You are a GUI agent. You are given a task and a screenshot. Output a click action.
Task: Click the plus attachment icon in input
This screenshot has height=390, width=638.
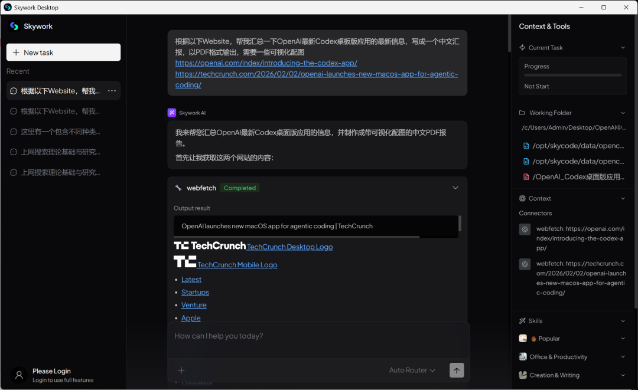[x=181, y=370]
